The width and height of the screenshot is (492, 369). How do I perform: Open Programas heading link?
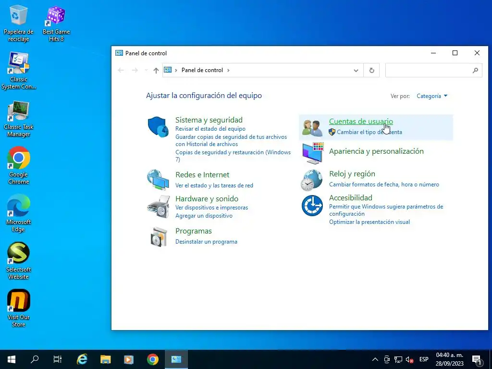194,231
